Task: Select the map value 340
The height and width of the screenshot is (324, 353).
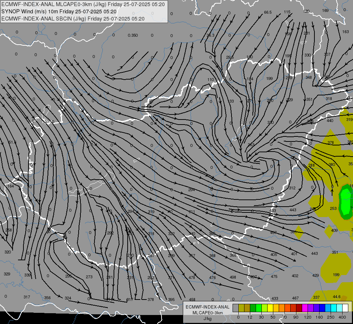Action: coord(192,234)
